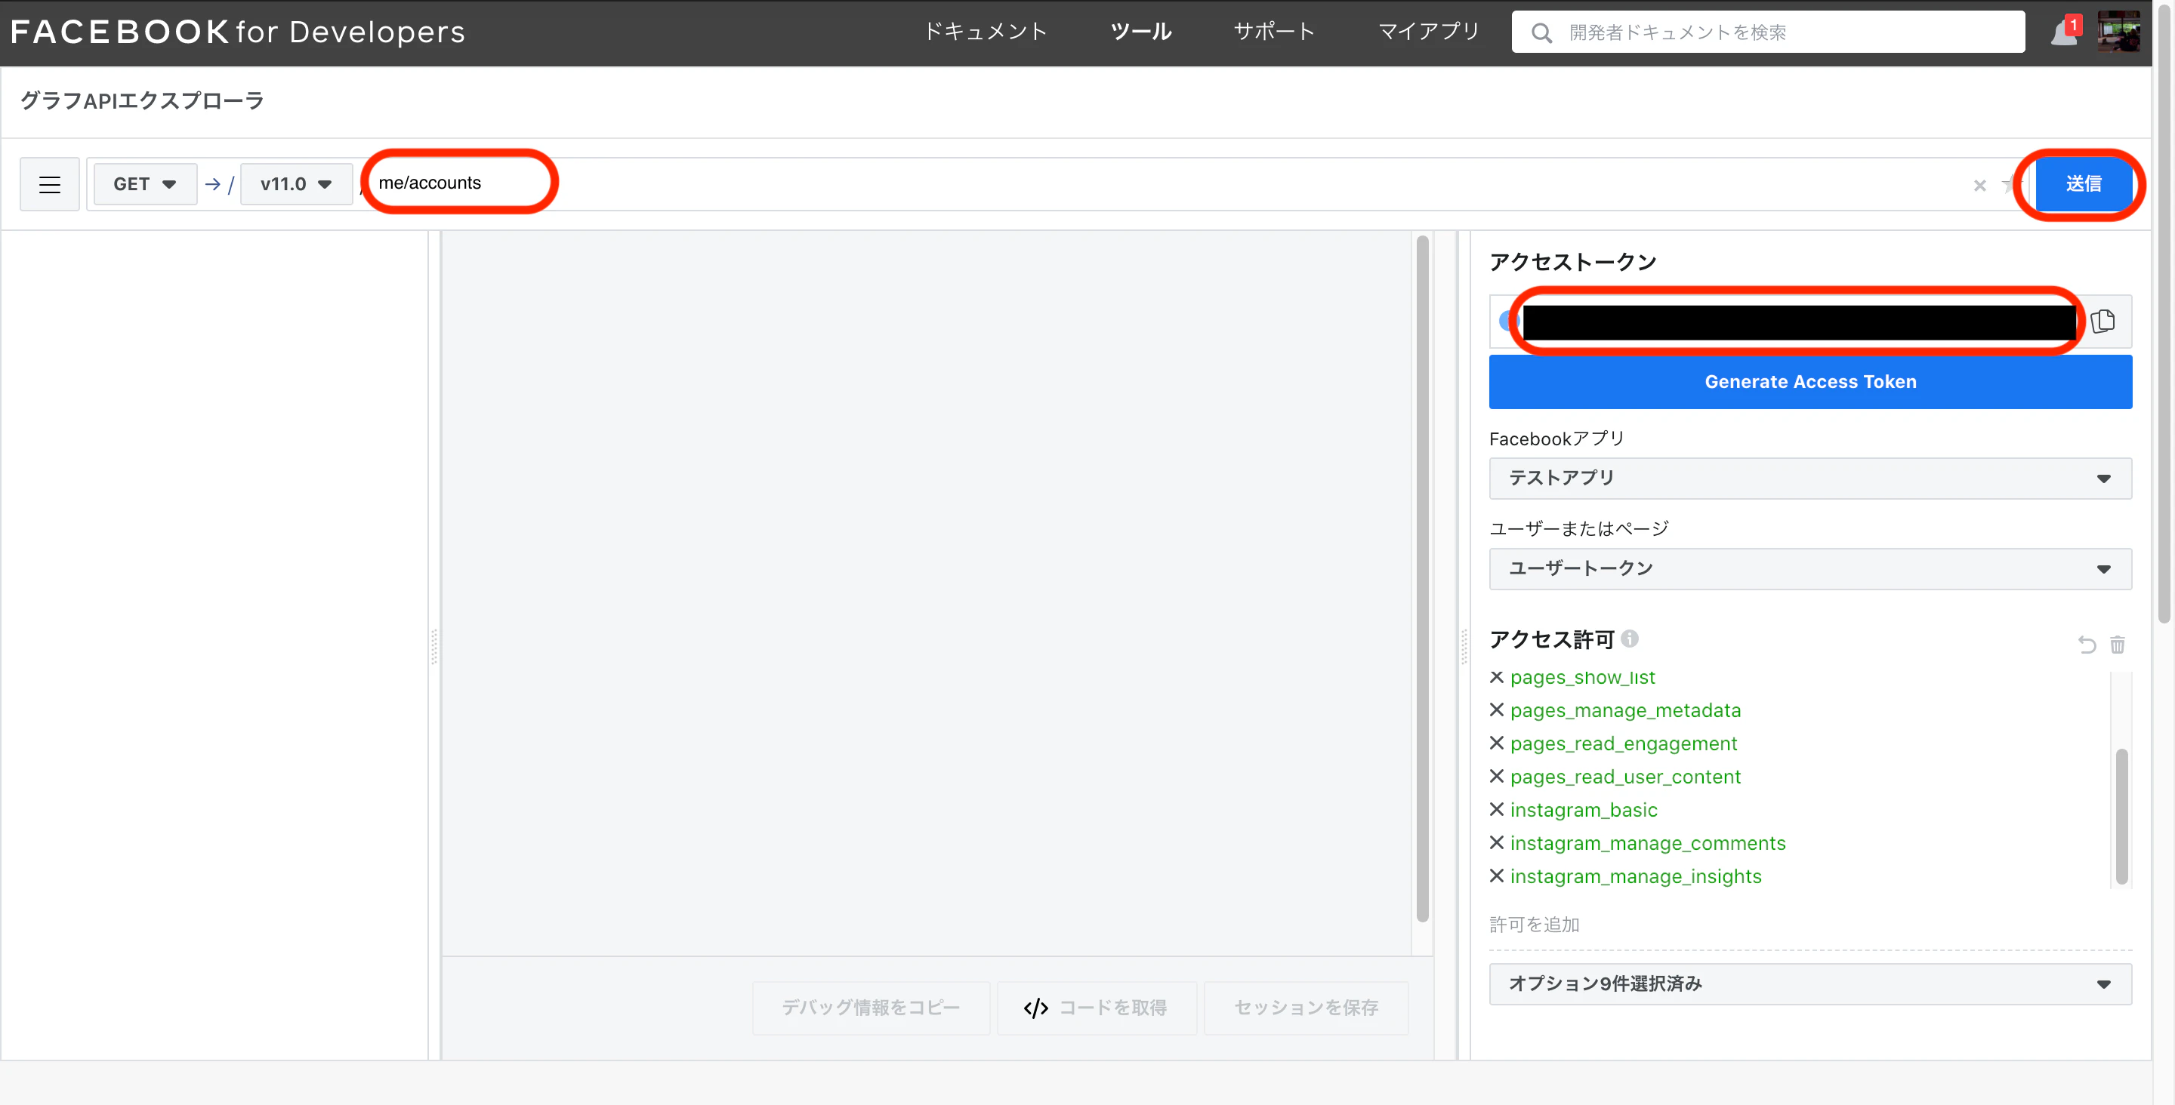2175x1105 pixels.
Task: Click デバッグ情報をコピー button
Action: click(871, 1008)
